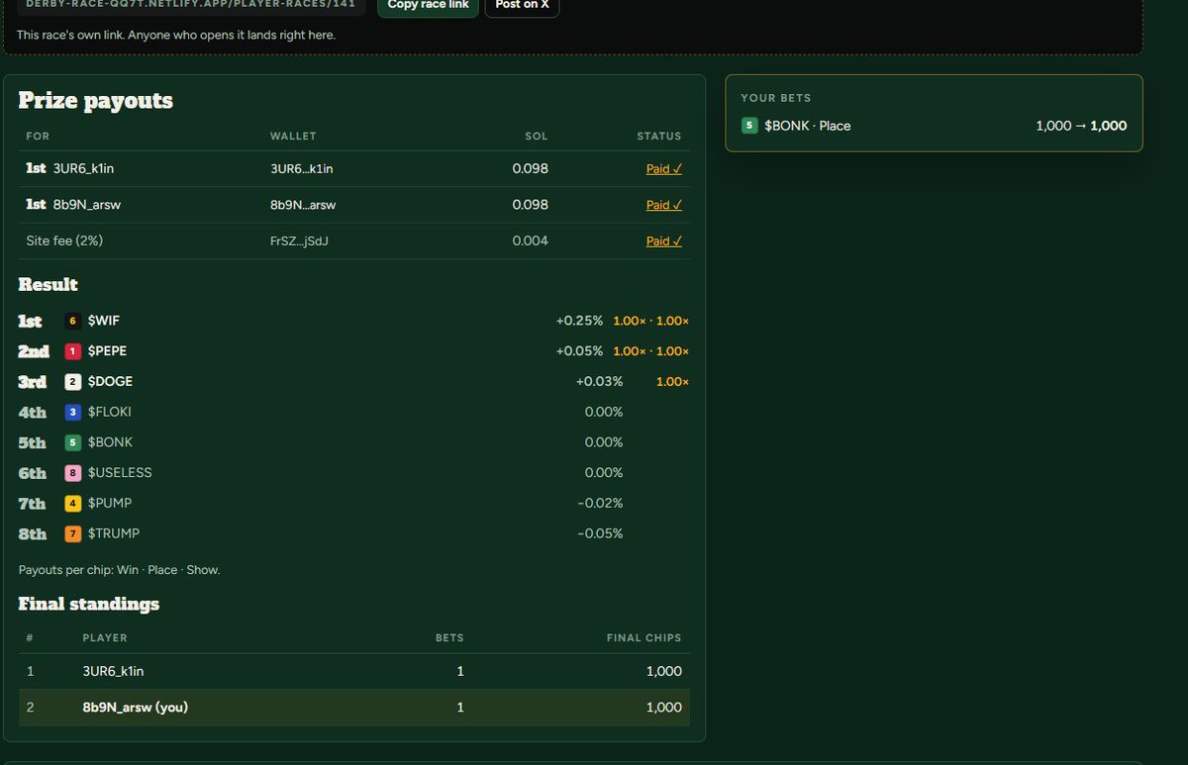Click the +0.03% change for $DOGE
The width and height of the screenshot is (1188, 765).
point(600,381)
